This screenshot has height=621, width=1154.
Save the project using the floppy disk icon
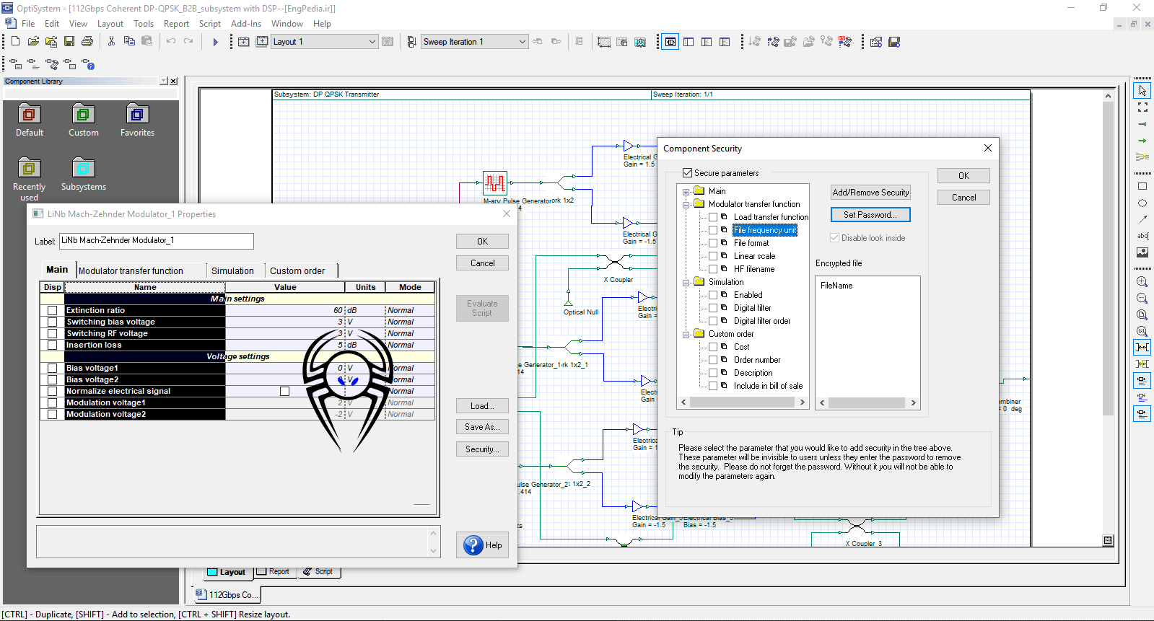pyautogui.click(x=69, y=42)
